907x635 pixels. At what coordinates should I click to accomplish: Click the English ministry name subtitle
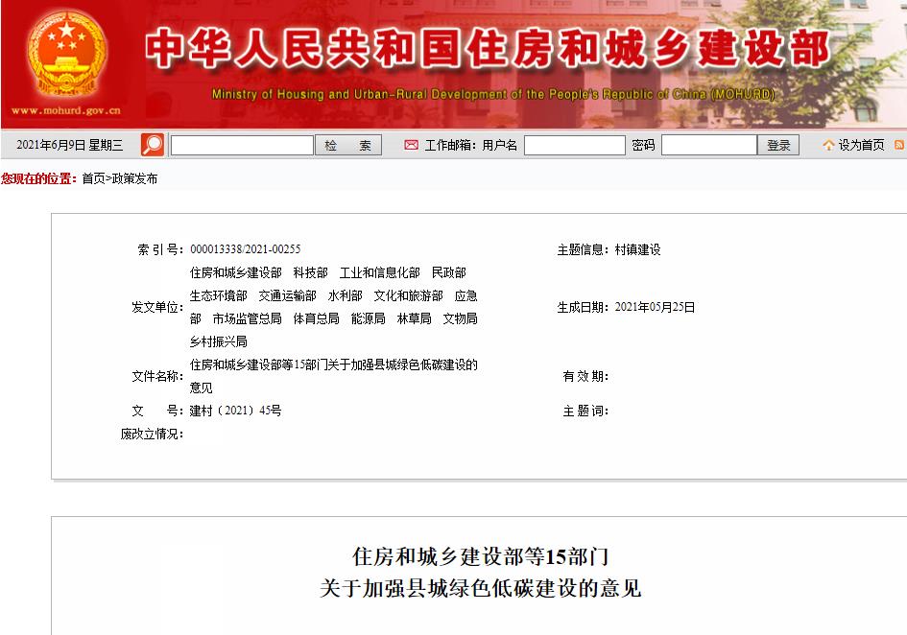point(492,95)
